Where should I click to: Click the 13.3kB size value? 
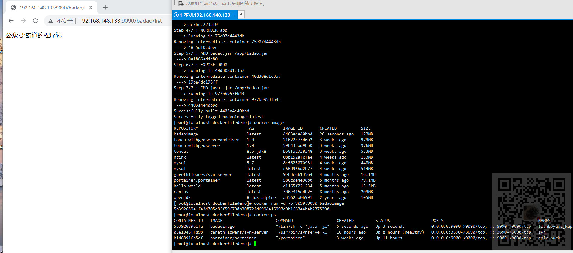368,186
